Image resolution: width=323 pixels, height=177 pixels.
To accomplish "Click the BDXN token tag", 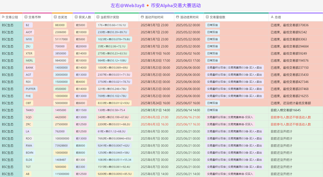I will pyautogui.click(x=30, y=153).
